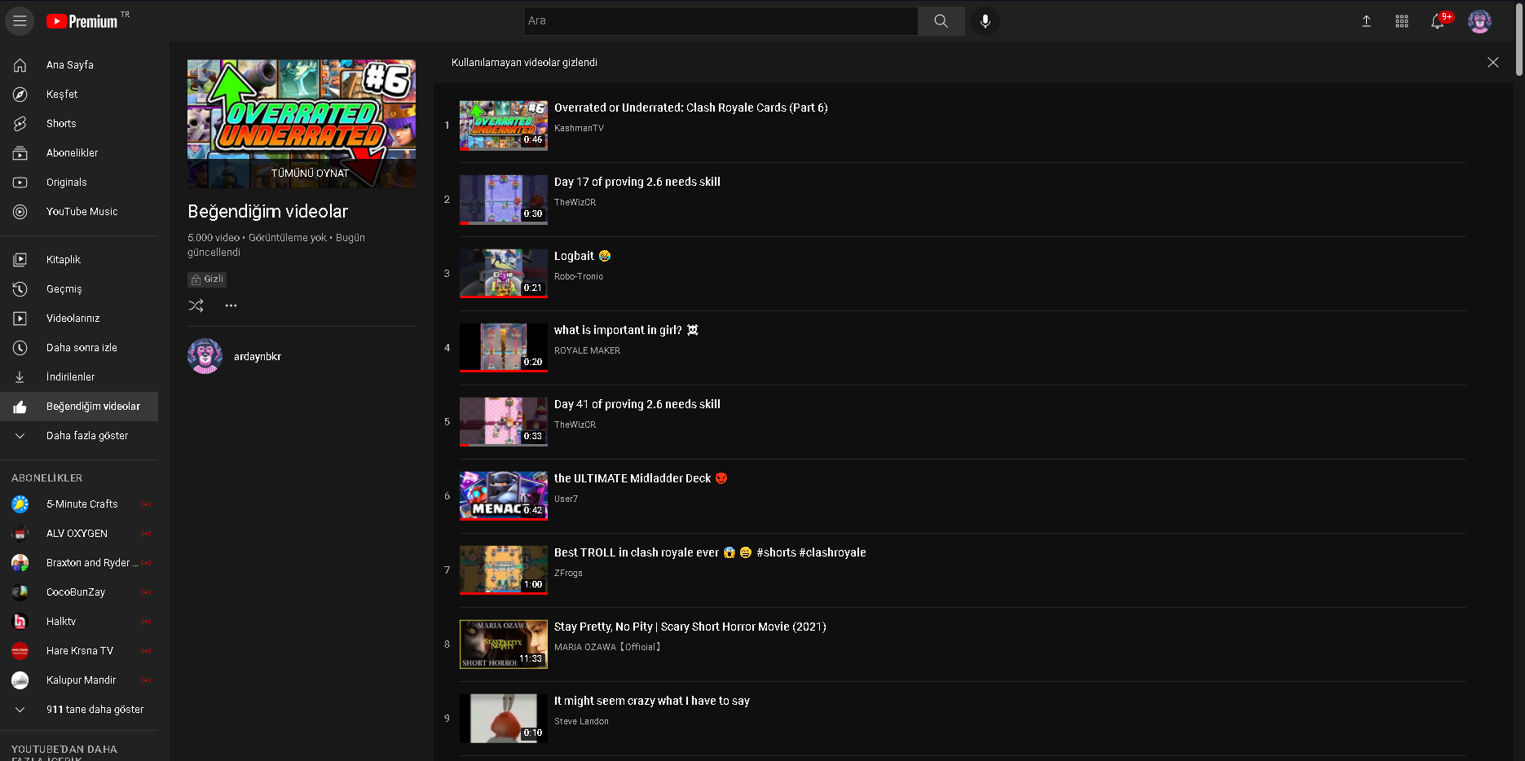1525x761 pixels.
Task: Dismiss the unavailable videos hidden notice
Action: click(x=1493, y=63)
